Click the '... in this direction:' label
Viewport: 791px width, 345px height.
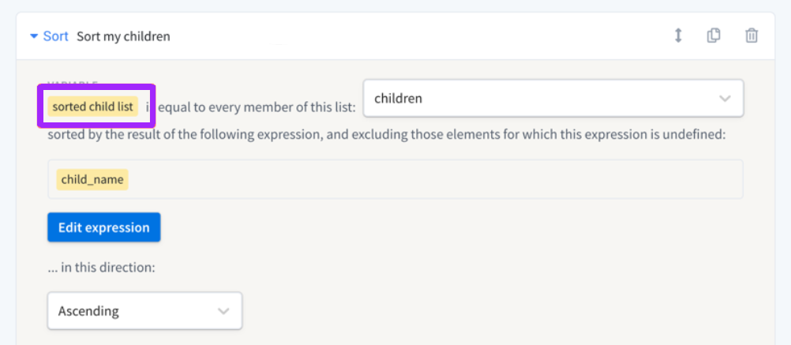(x=101, y=267)
